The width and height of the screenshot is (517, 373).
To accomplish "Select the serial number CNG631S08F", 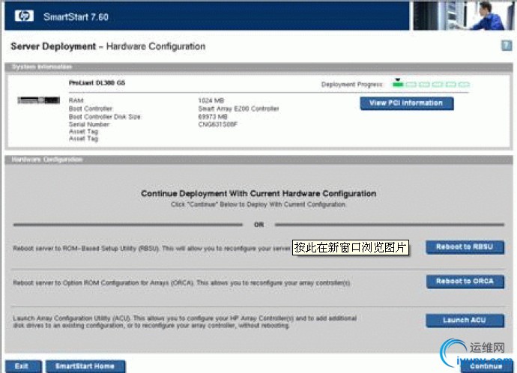I will pos(217,124).
